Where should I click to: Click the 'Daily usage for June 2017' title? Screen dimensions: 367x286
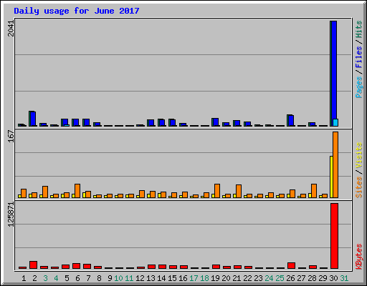77,11
